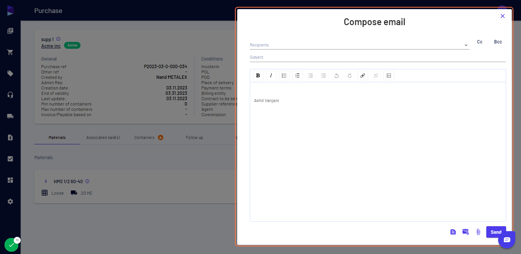Close the Compose email dialog

[x=503, y=16]
